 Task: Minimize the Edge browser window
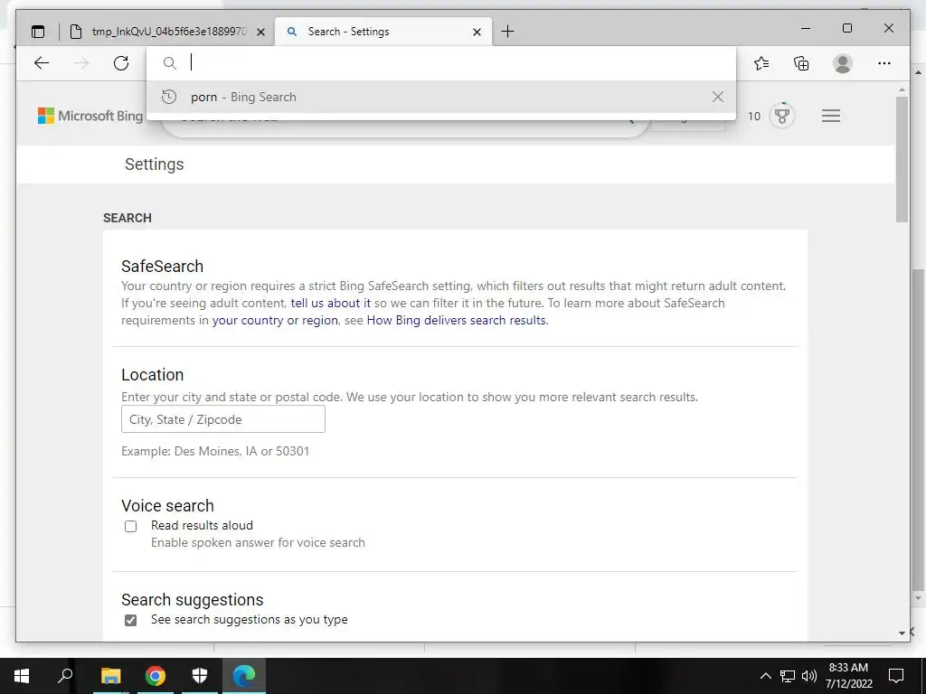[806, 28]
